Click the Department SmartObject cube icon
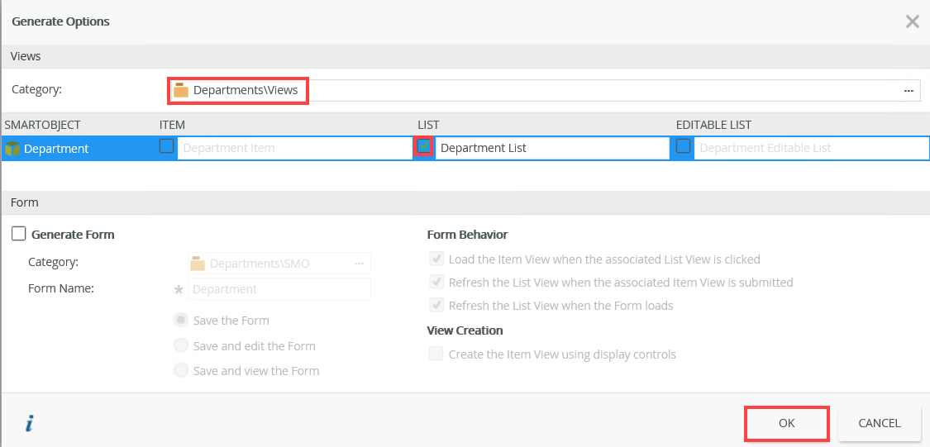Image resolution: width=930 pixels, height=447 pixels. click(x=12, y=149)
